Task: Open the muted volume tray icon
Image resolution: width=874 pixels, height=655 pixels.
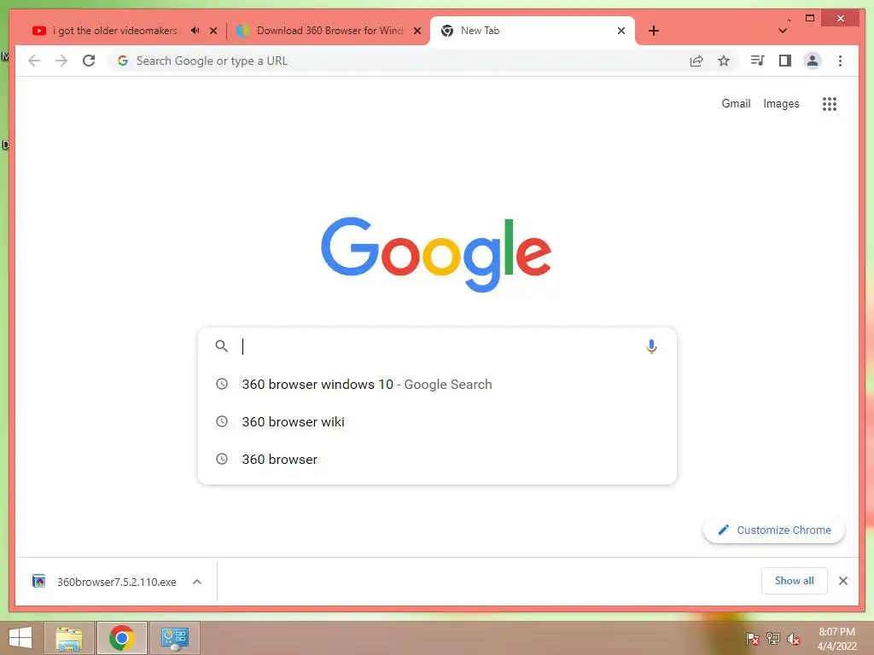Action: [x=793, y=639]
